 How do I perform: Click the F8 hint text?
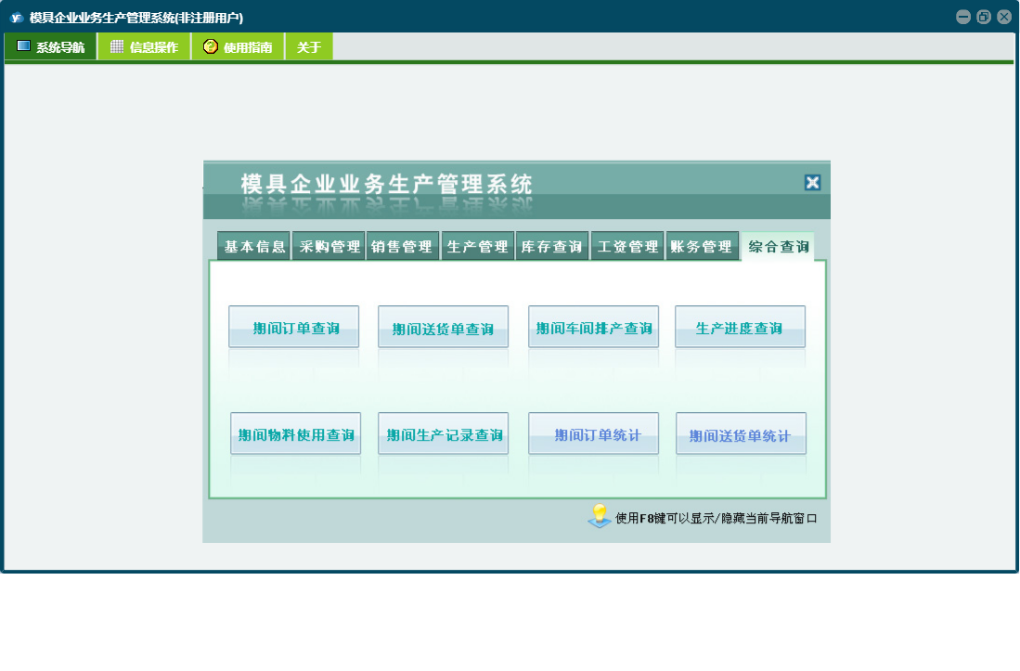pyautogui.click(x=717, y=518)
